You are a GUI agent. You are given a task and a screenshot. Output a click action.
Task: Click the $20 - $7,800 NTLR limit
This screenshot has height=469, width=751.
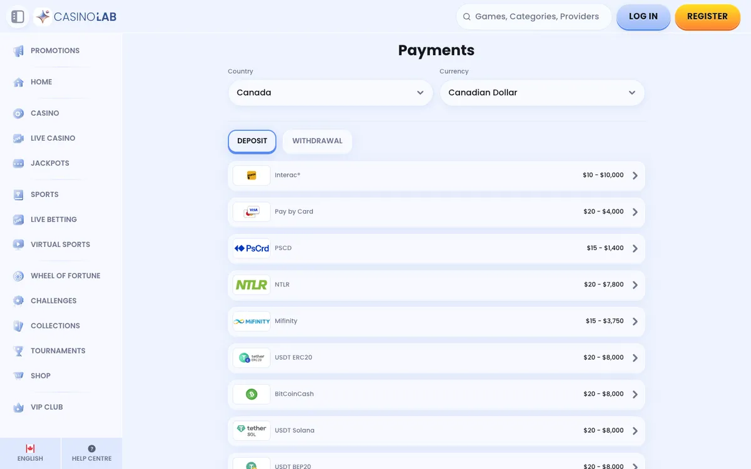click(x=604, y=285)
